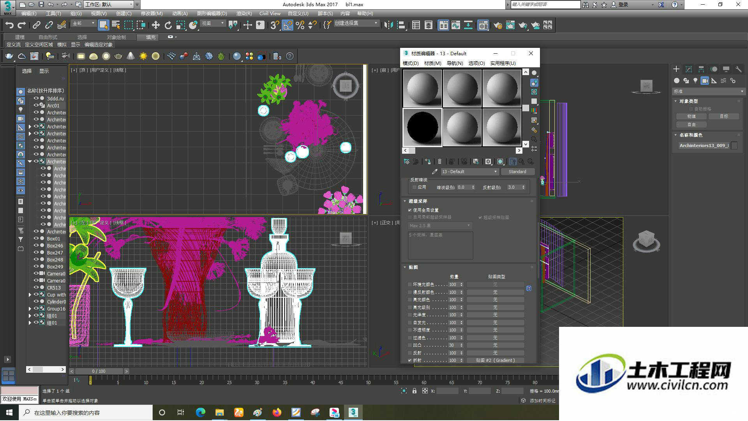Open the 全部 selection filter dropdown
The image size is (748, 421).
click(83, 24)
